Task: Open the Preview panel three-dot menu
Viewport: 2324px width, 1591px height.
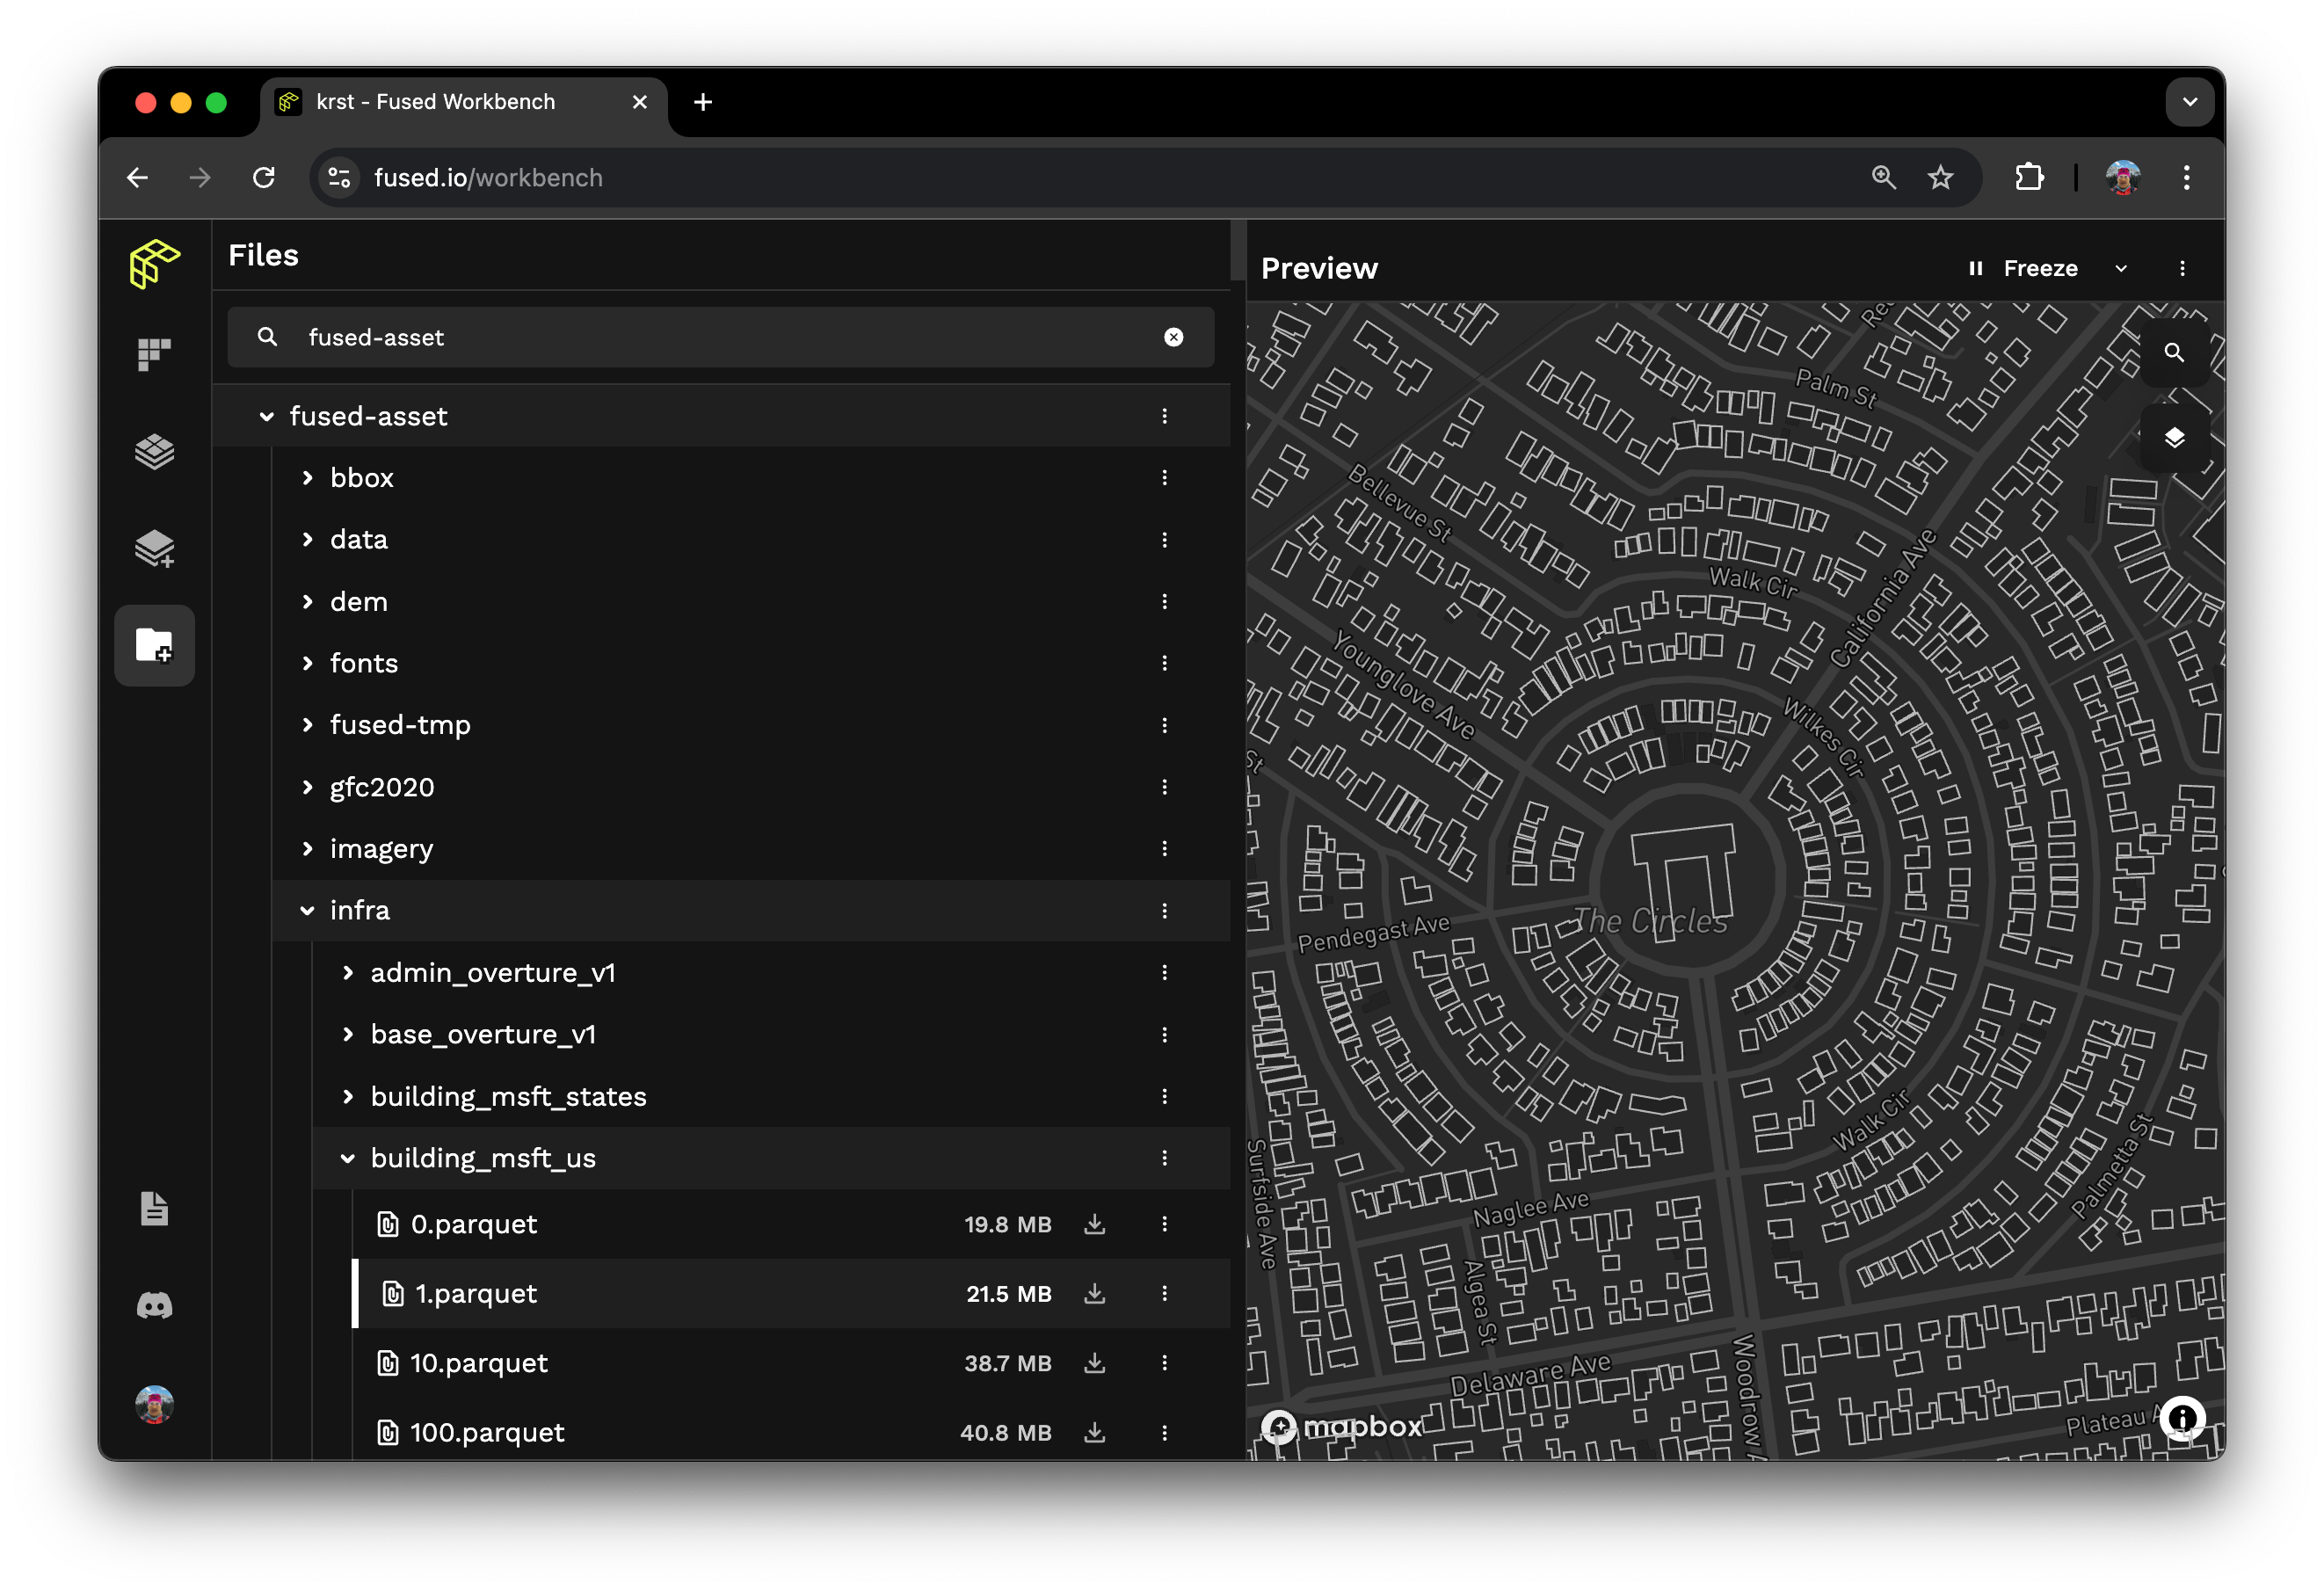Action: coord(2182,268)
